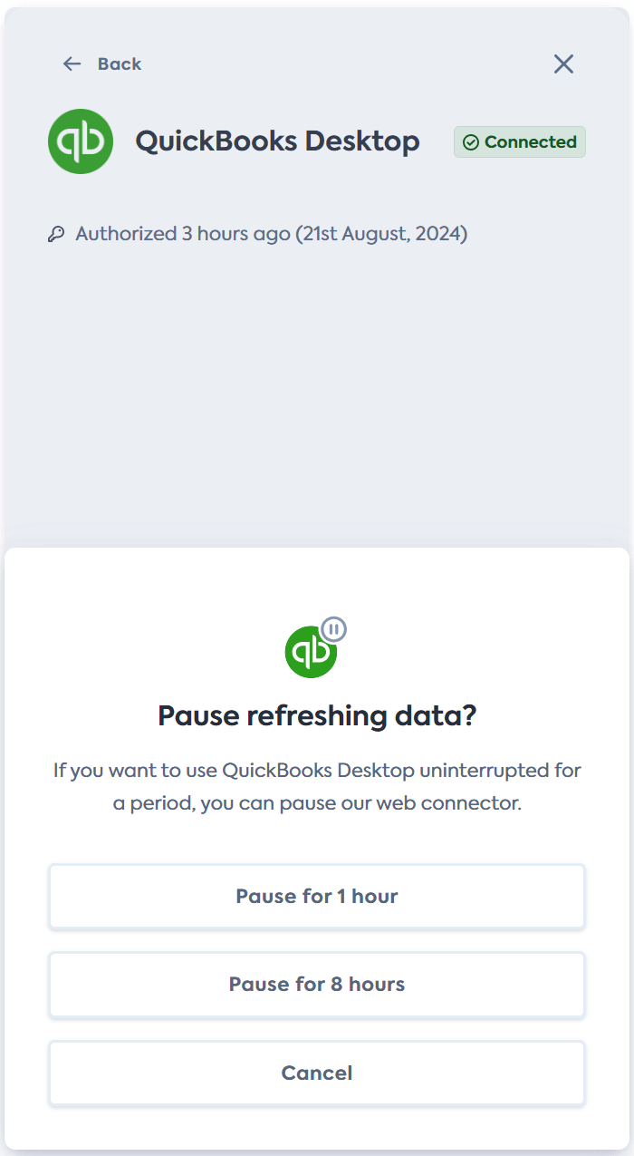Close the panel with the X icon

(563, 63)
